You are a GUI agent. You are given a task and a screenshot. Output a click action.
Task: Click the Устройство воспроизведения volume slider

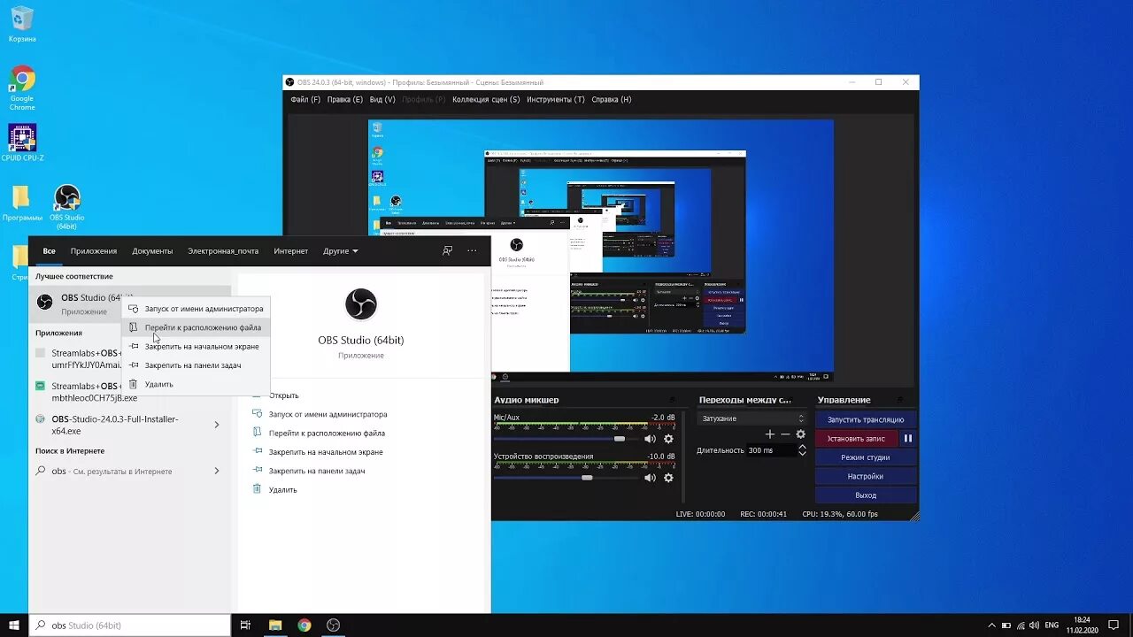coord(566,478)
